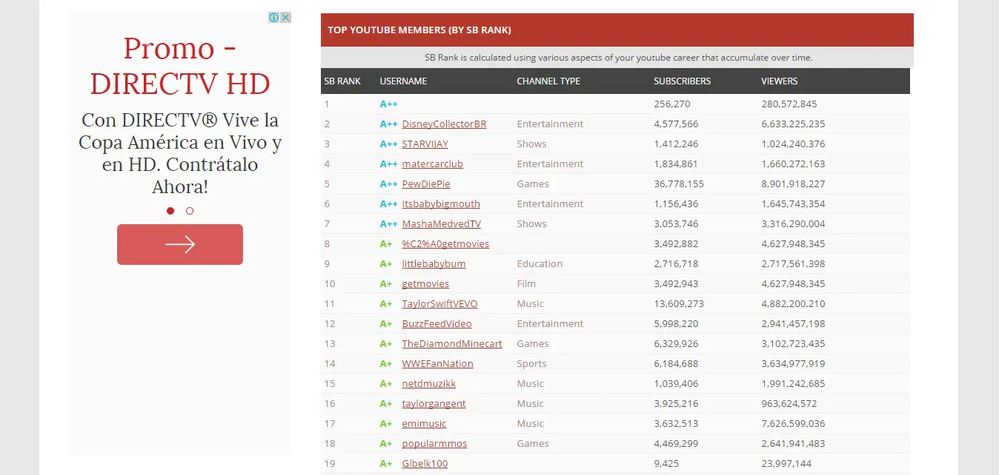Click the SUBSCRIBERS column header
999x475 pixels.
(x=682, y=81)
